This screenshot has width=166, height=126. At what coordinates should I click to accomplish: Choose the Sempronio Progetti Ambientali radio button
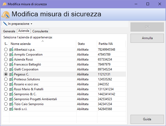pyautogui.click(x=6, y=99)
